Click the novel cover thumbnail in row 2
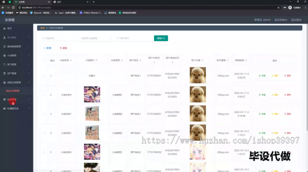This screenshot has width=308, height=172. coord(92,94)
